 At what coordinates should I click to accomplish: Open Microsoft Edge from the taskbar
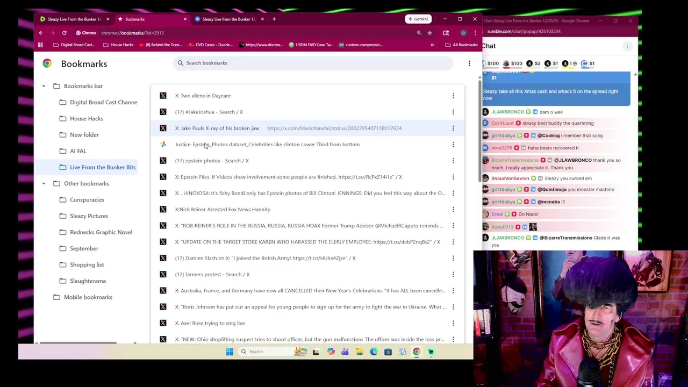[x=374, y=352]
